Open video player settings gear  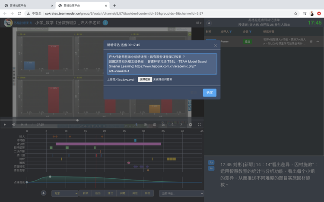190,124
